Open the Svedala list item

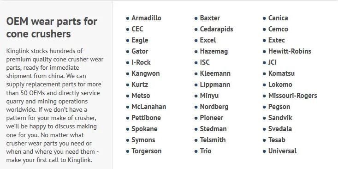[280, 129]
